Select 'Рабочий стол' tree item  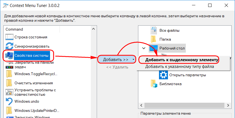(x=172, y=48)
